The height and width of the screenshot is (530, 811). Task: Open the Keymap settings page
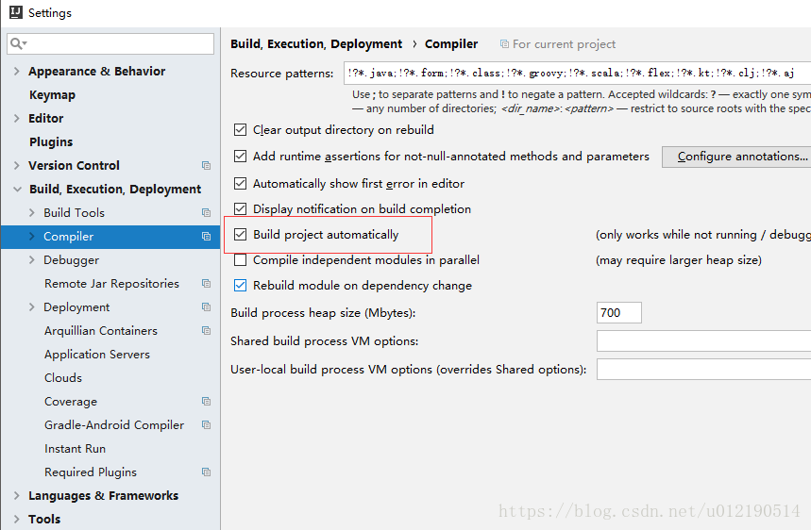click(52, 95)
